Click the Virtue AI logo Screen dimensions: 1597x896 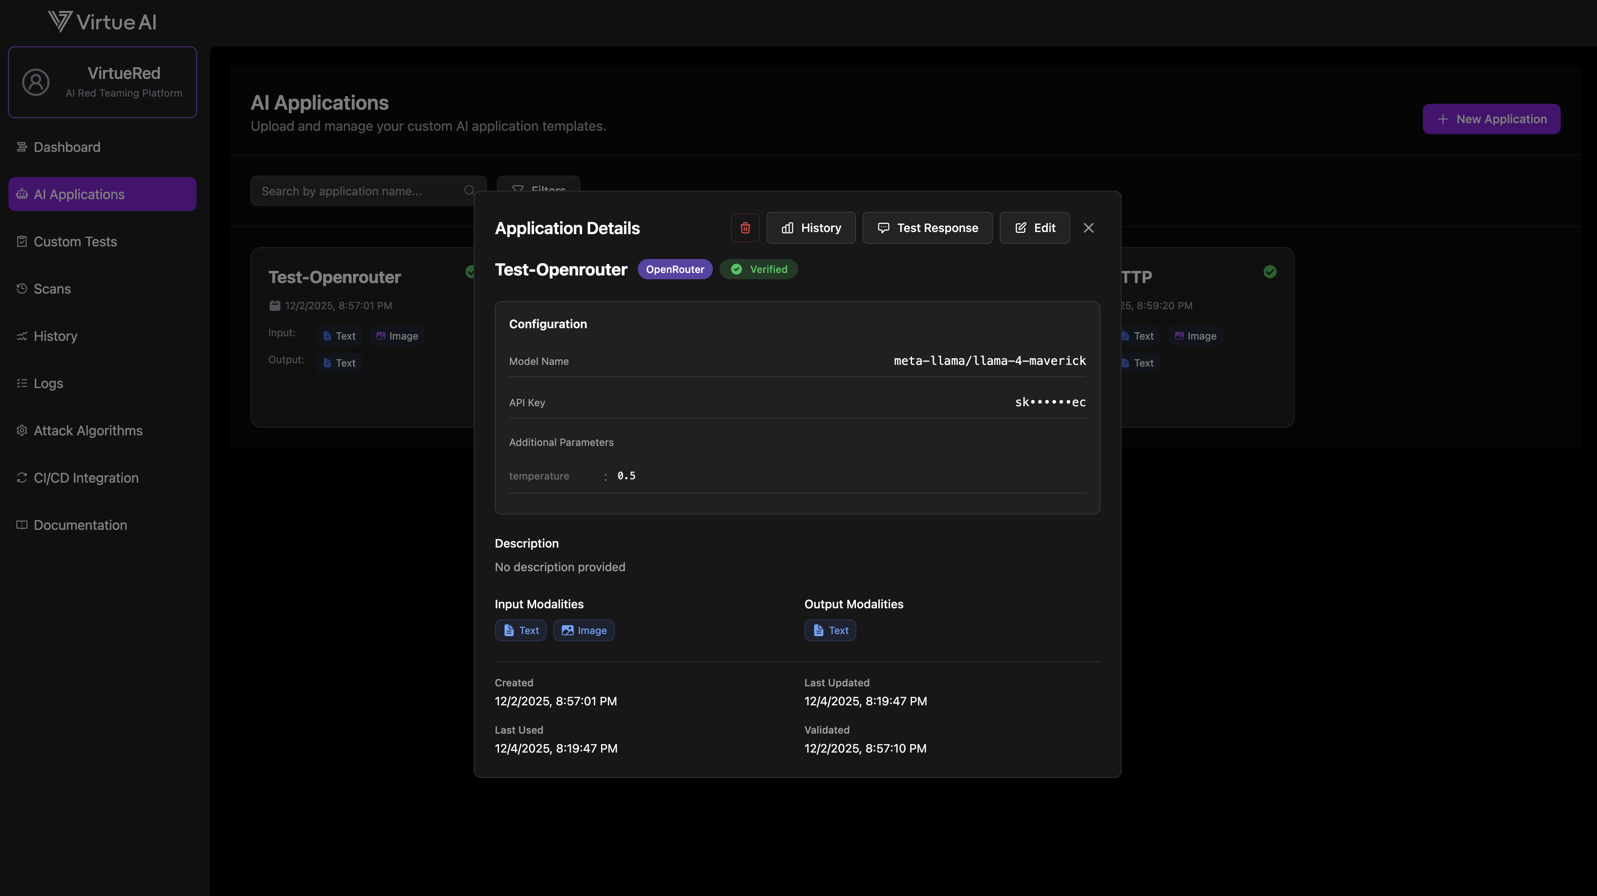pos(101,21)
